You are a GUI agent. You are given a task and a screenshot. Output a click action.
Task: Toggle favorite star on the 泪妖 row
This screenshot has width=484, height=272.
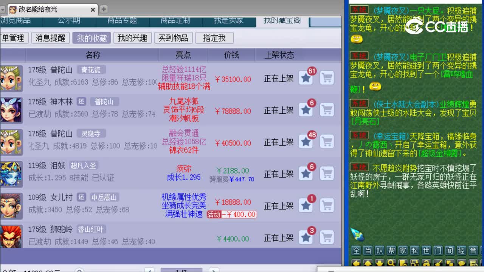tap(306, 173)
